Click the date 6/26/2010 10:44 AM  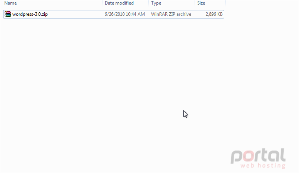pyautogui.click(x=125, y=14)
